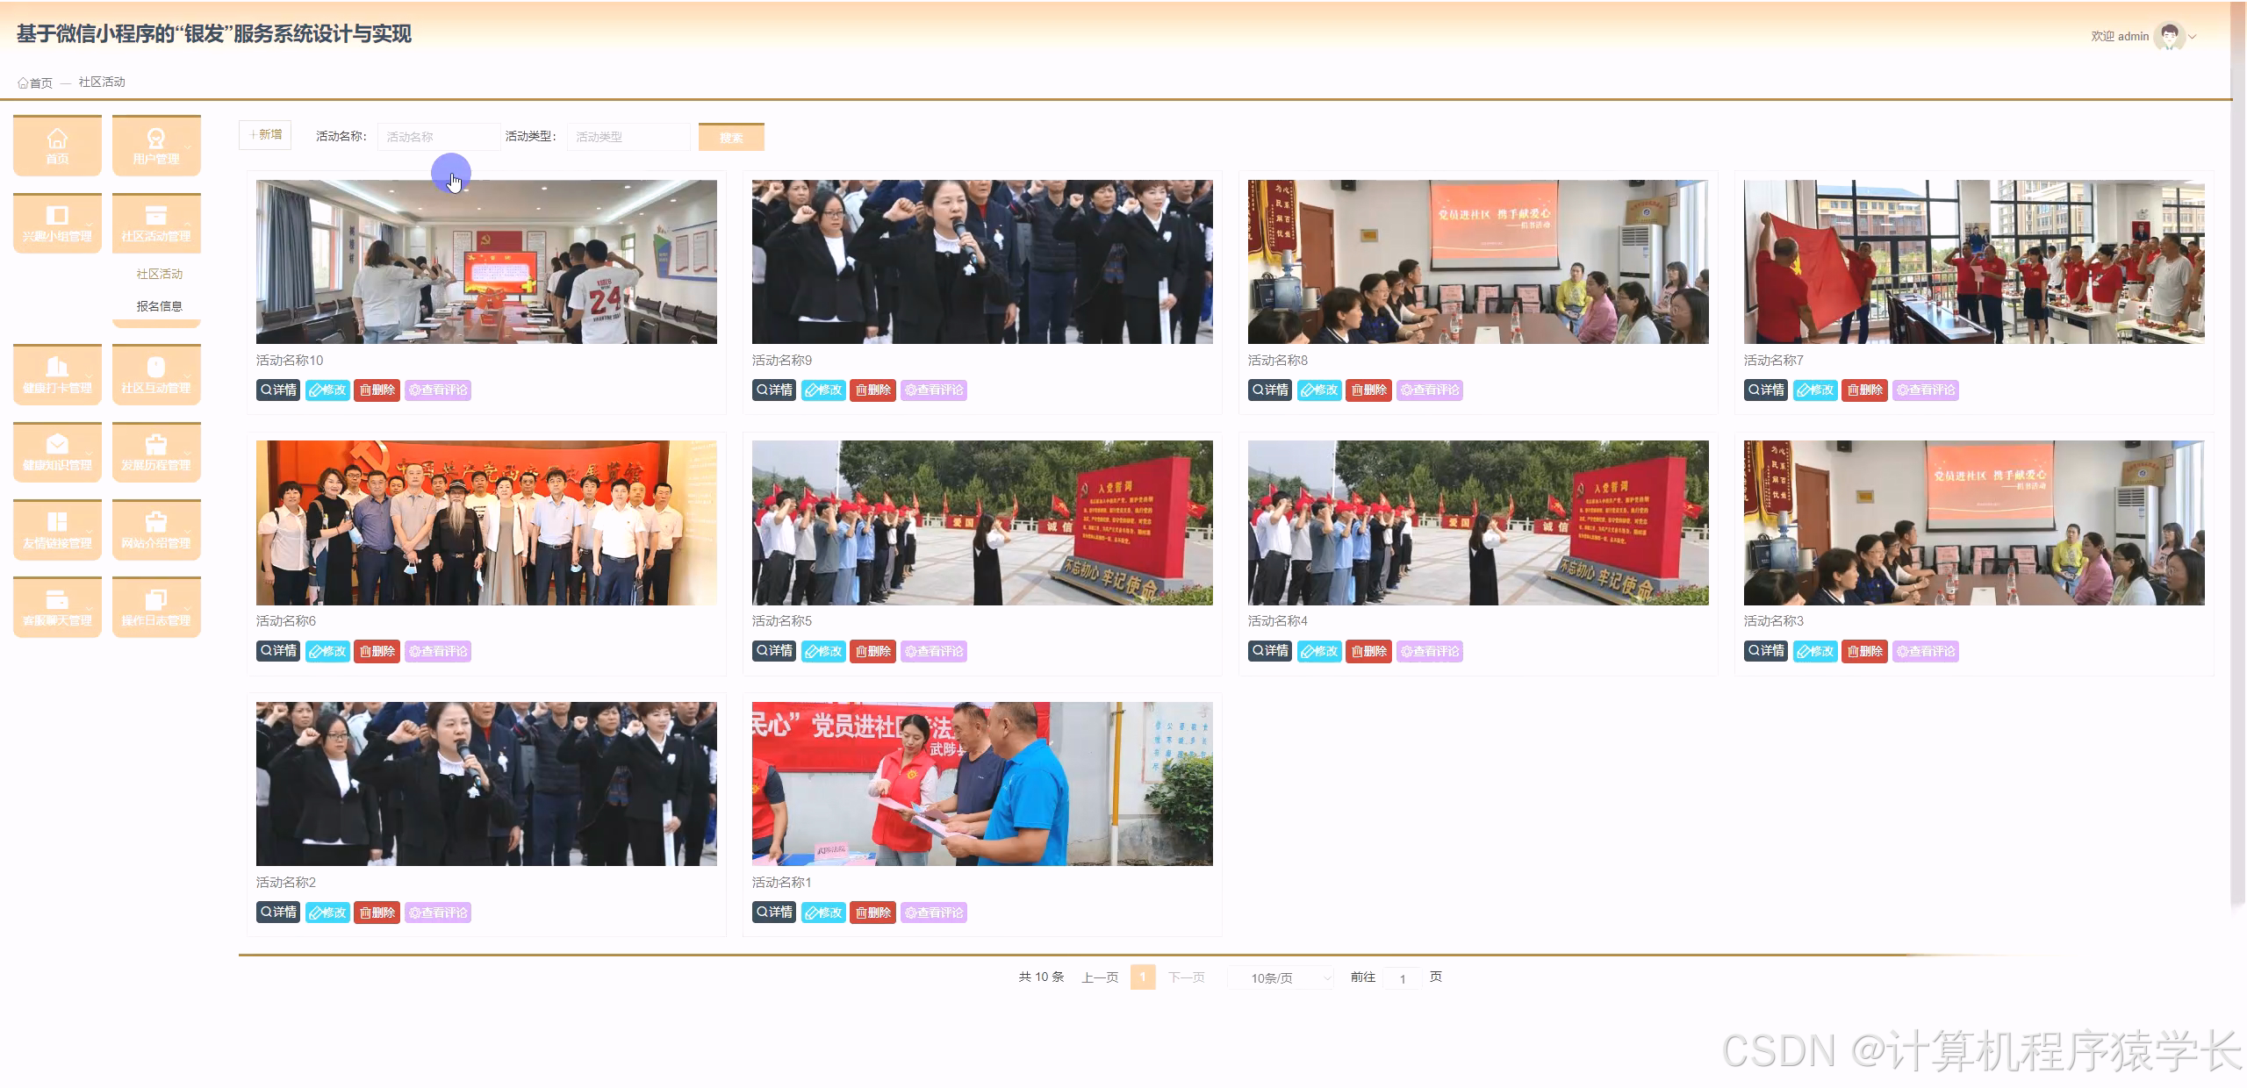Open 用户管理 user management tile

[x=156, y=146]
